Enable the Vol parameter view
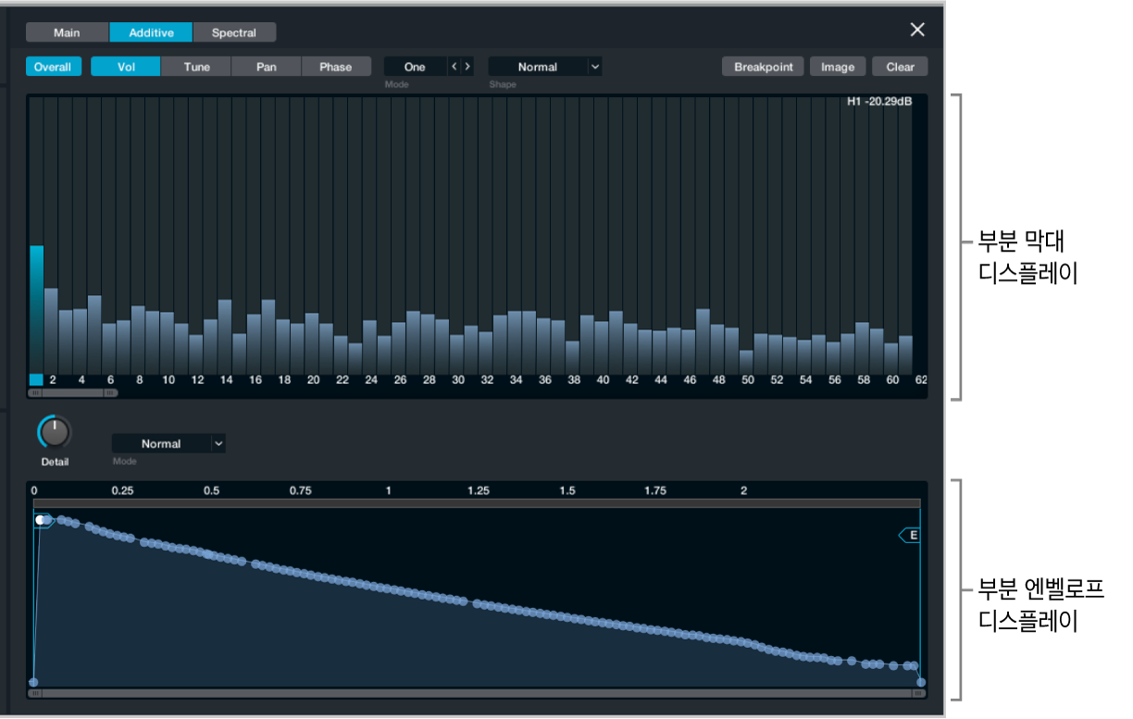The image size is (1133, 719). 126,67
